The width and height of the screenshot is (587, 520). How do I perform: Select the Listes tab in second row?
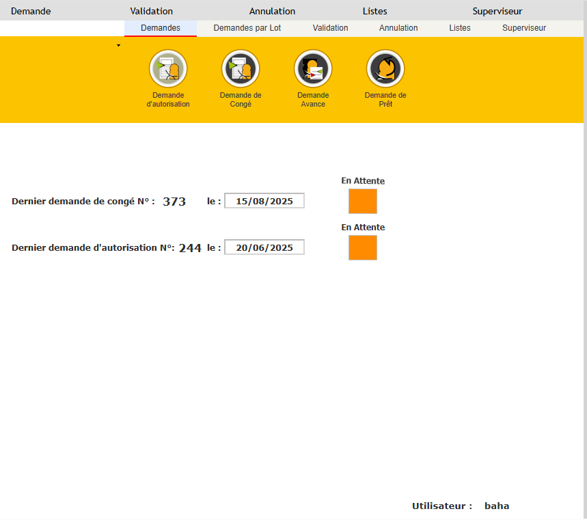coord(459,28)
